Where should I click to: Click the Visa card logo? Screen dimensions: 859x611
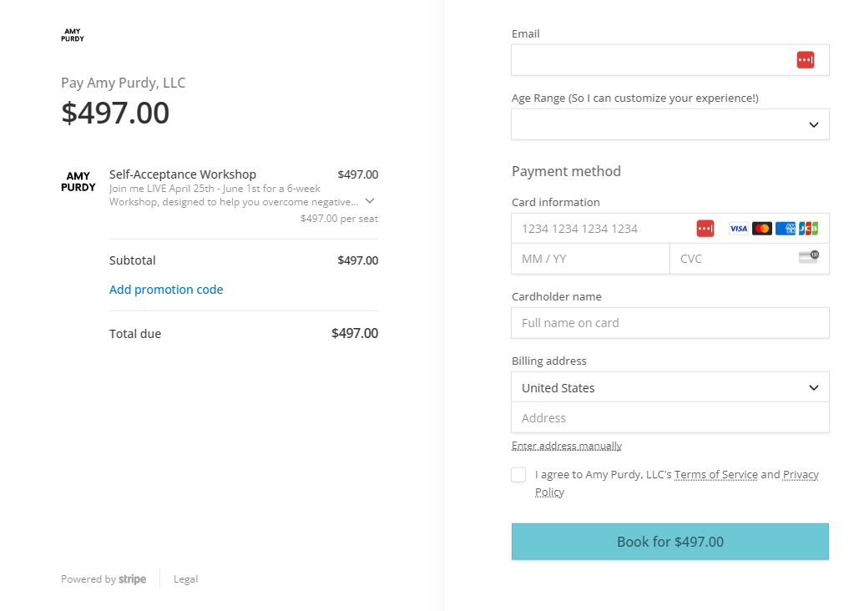[738, 229]
